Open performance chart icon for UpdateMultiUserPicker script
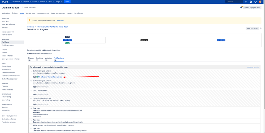Viewport: 265px width, 133px height. [34, 104]
